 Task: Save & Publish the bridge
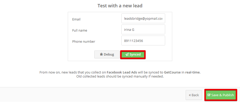coord(221,95)
